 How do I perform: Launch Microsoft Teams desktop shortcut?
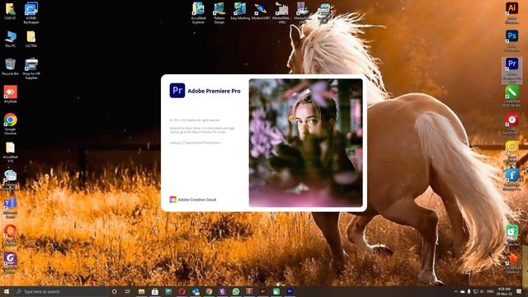click(x=10, y=208)
